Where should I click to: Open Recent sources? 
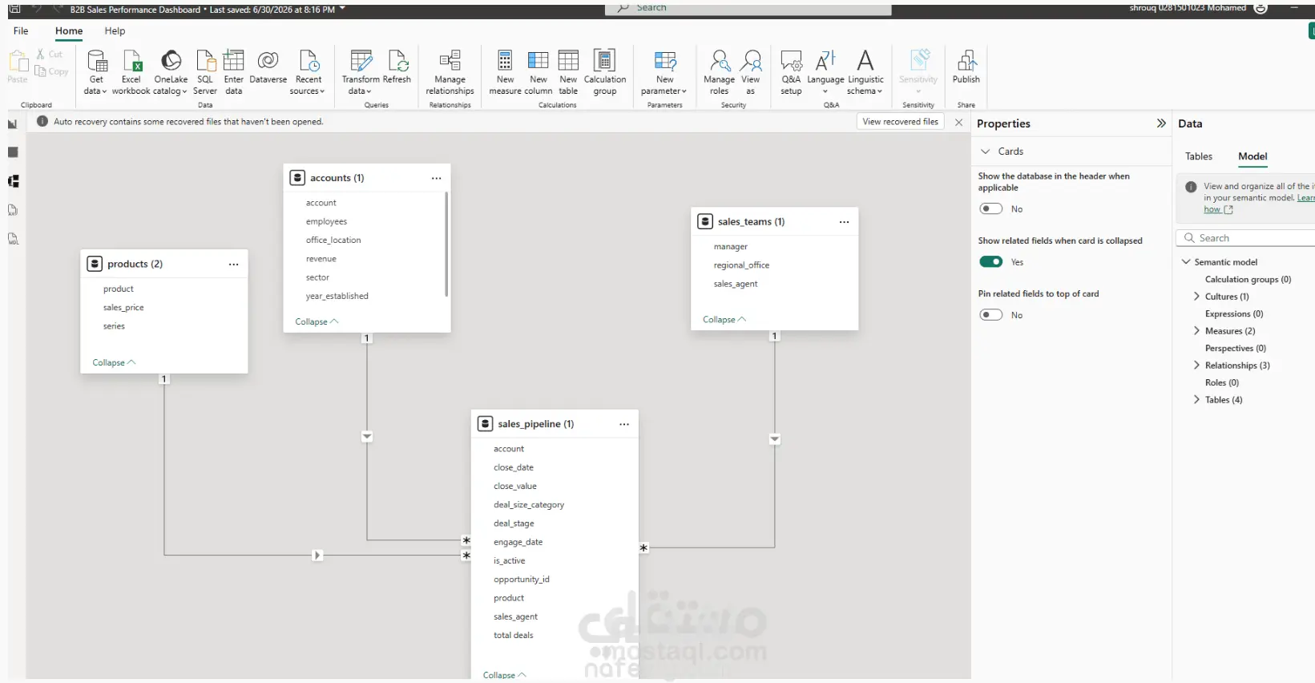(x=309, y=72)
